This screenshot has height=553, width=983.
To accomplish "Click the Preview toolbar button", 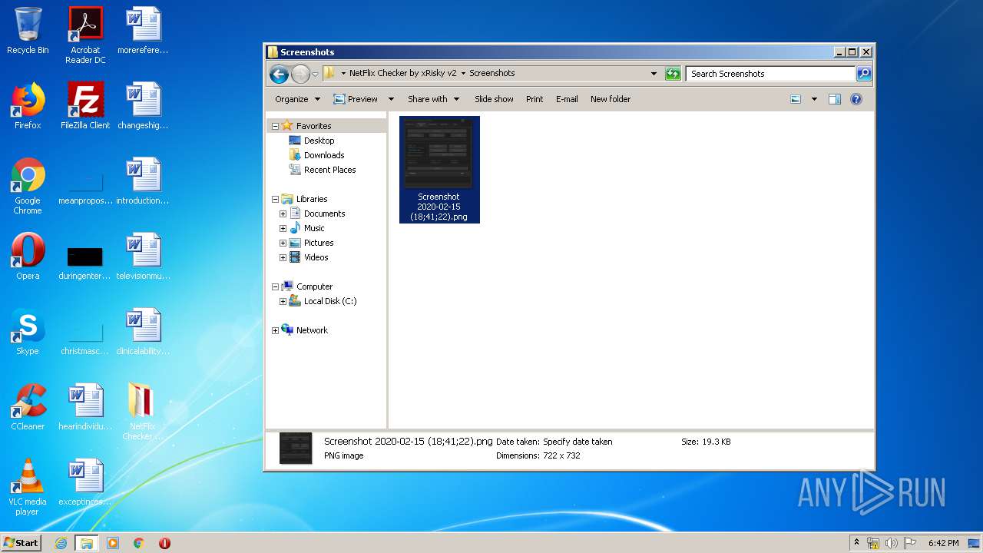I will 356,99.
